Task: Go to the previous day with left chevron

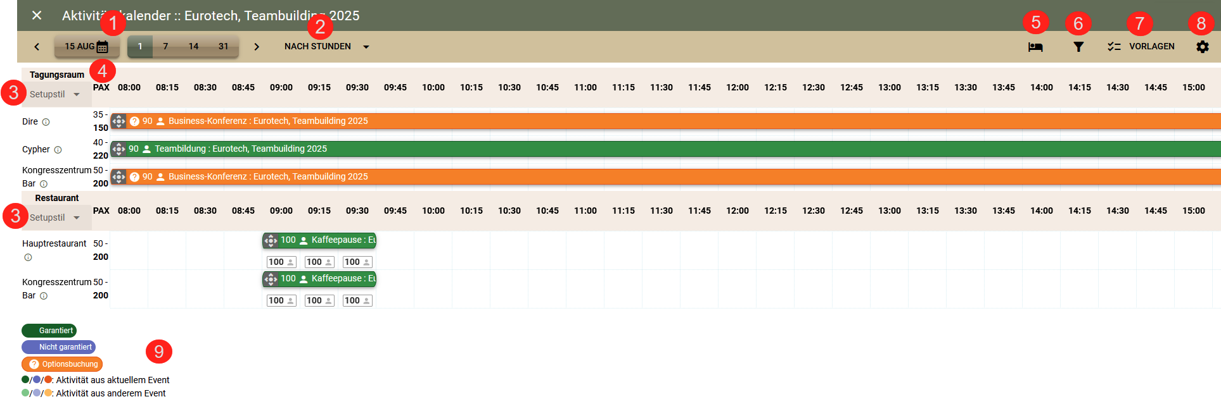Action: (37, 47)
